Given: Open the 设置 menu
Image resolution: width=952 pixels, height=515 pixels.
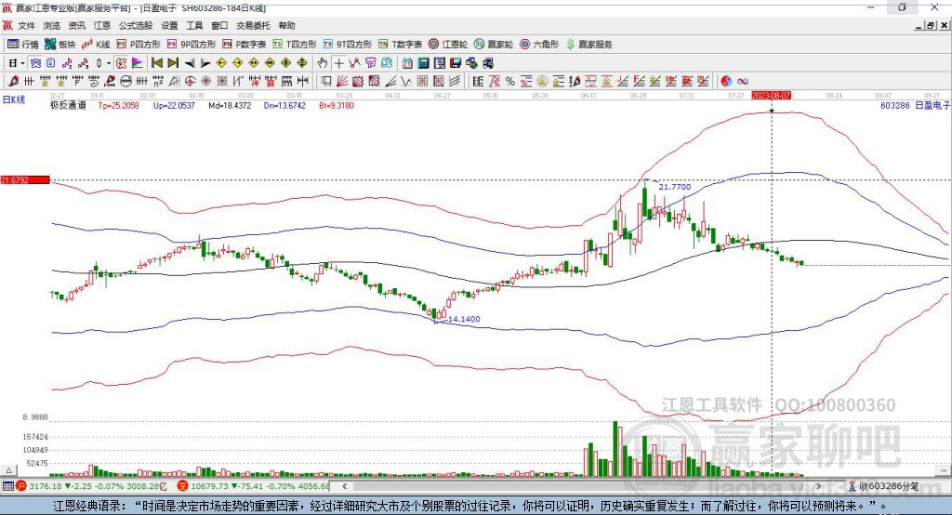Looking at the screenshot, I should (x=169, y=25).
